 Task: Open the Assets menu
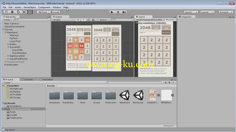[18, 7]
